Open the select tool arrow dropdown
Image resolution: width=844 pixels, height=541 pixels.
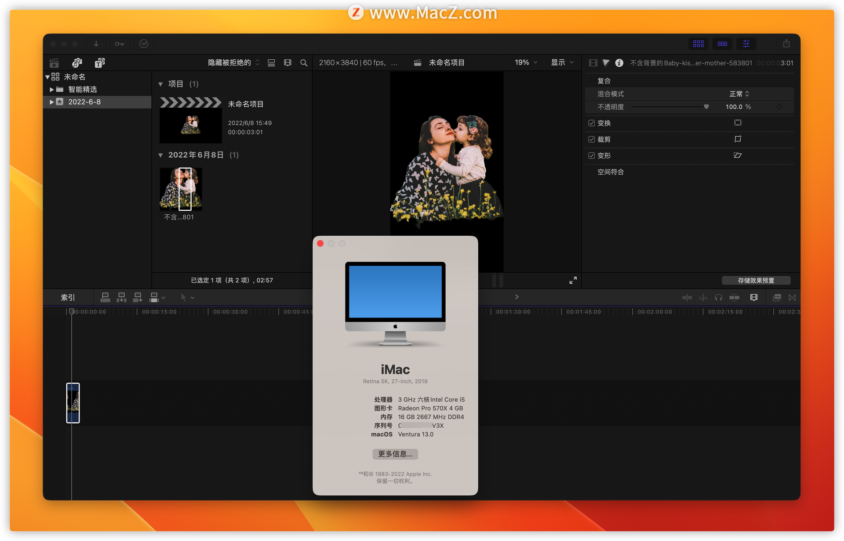(x=187, y=298)
